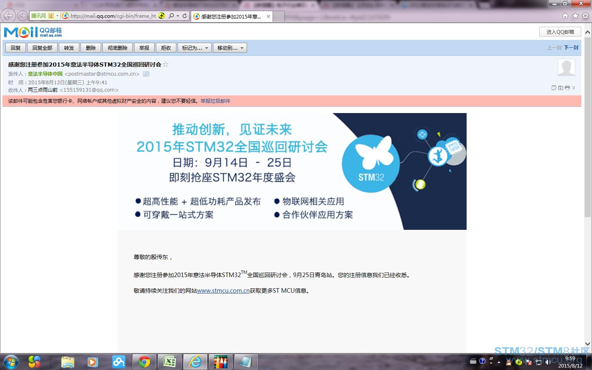Image resolution: width=592 pixels, height=370 pixels.
Task: Click the volume speaker icon in the tray
Action: (548, 362)
